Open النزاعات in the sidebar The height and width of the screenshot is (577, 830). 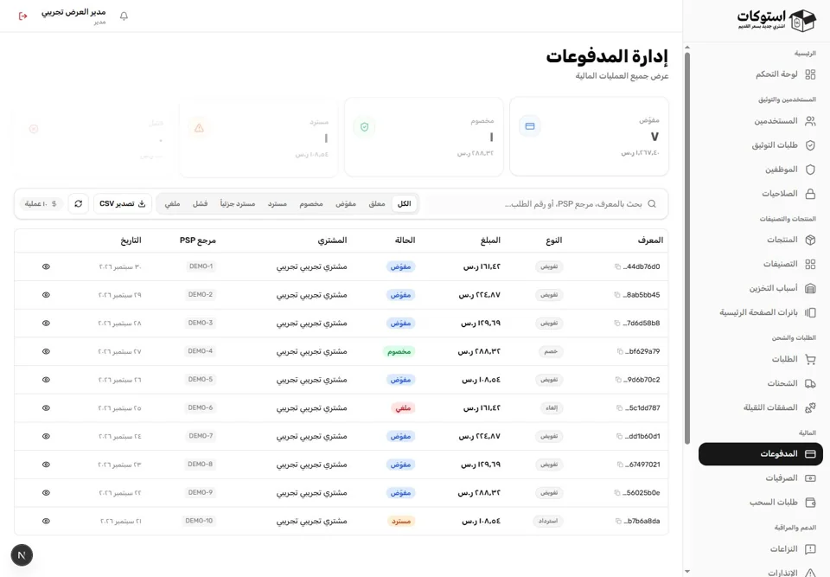pos(761,549)
